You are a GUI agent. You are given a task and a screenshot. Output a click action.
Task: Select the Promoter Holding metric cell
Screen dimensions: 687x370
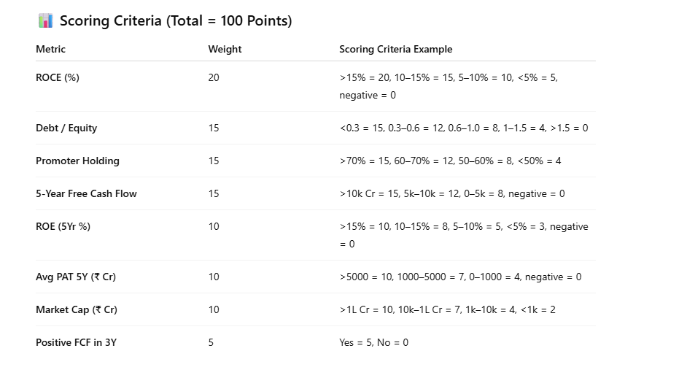click(77, 161)
